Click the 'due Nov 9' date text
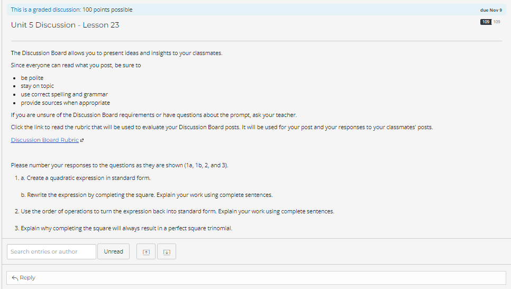 click(491, 10)
